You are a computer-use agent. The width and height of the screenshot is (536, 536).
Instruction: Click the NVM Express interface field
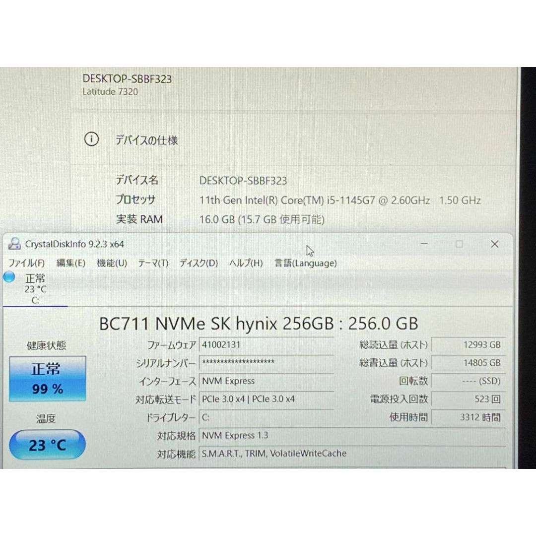point(267,381)
